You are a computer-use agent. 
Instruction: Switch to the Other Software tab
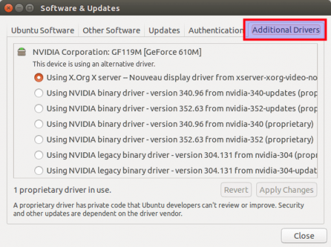point(111,30)
